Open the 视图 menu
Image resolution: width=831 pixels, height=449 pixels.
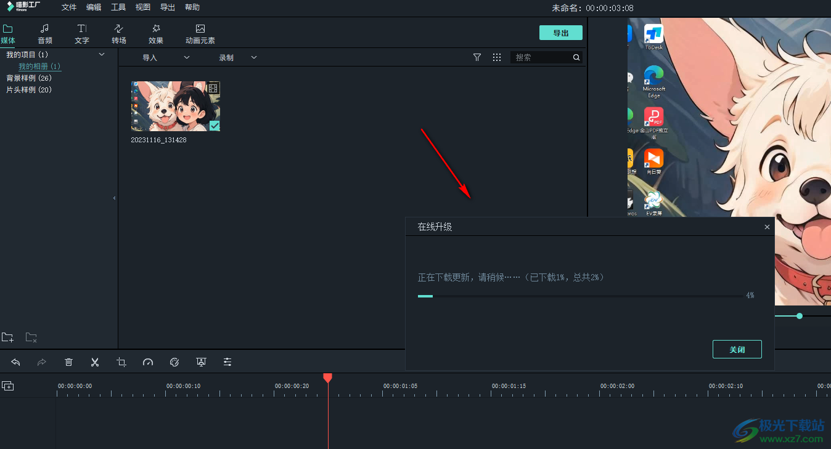pos(143,7)
